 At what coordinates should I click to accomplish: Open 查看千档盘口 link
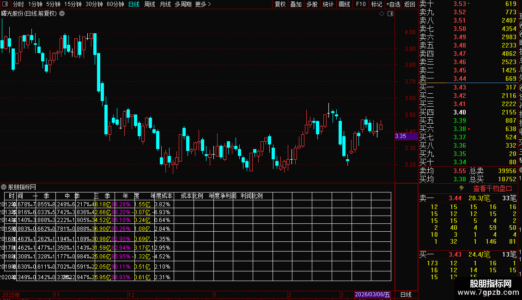click(x=492, y=189)
